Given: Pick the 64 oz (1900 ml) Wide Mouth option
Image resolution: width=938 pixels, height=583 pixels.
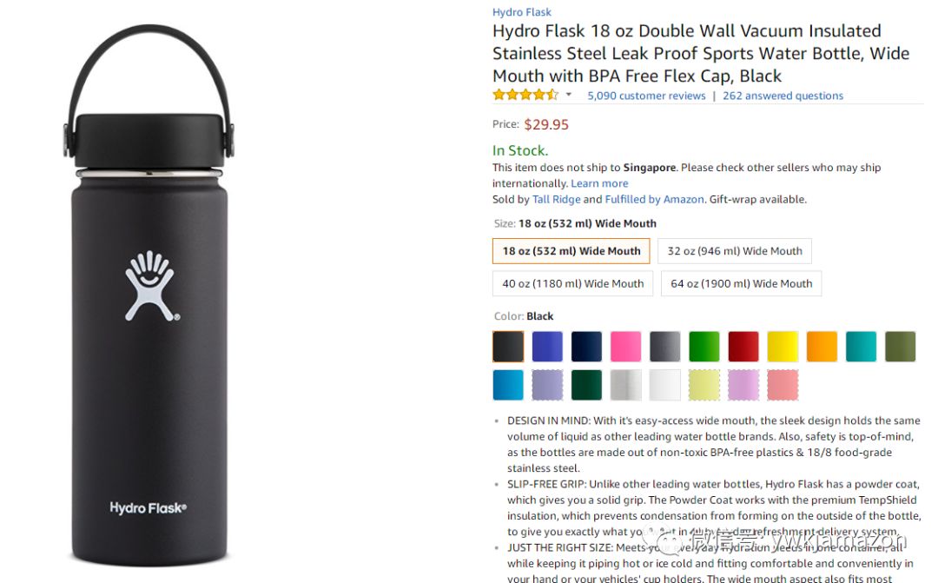Looking at the screenshot, I should point(741,284).
